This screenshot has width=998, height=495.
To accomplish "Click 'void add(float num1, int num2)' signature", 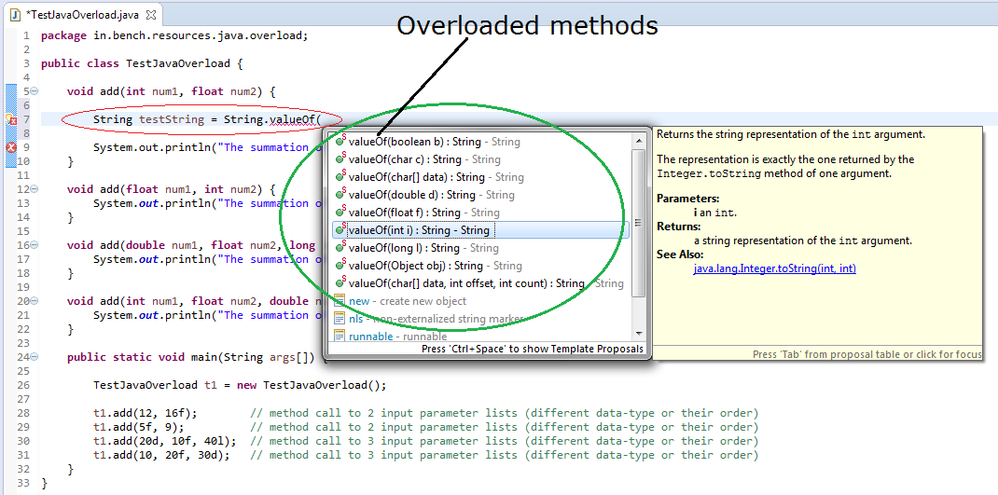I will [172, 189].
